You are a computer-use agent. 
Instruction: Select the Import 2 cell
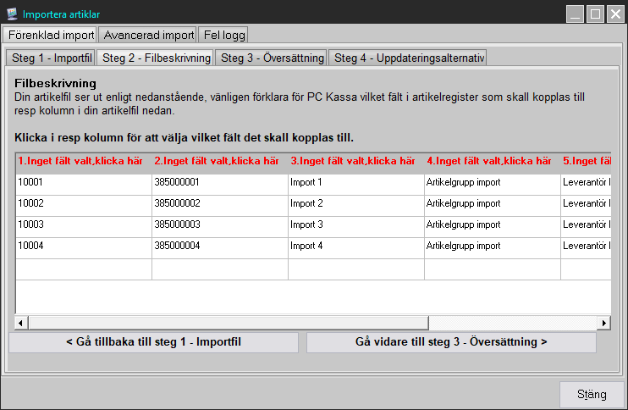coord(355,203)
